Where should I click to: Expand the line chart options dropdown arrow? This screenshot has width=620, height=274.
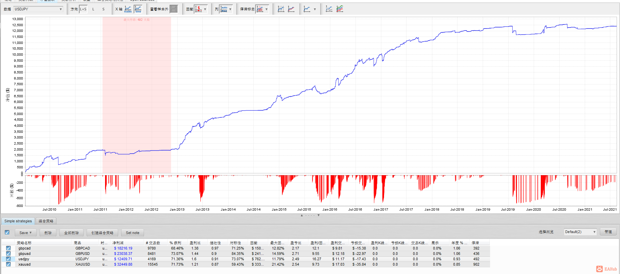coord(315,9)
